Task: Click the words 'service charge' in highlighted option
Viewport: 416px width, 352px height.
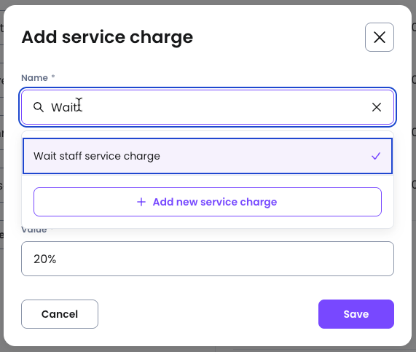Action: [122, 156]
